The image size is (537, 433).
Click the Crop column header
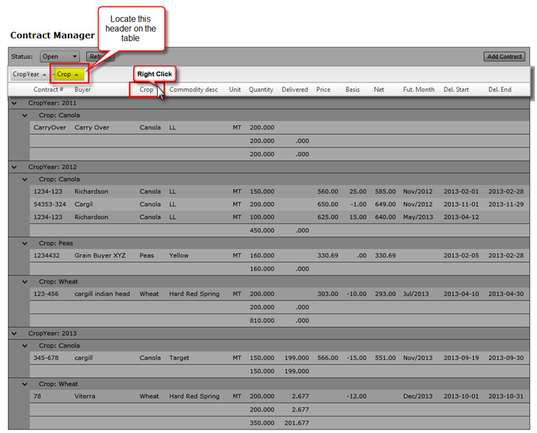tap(146, 90)
